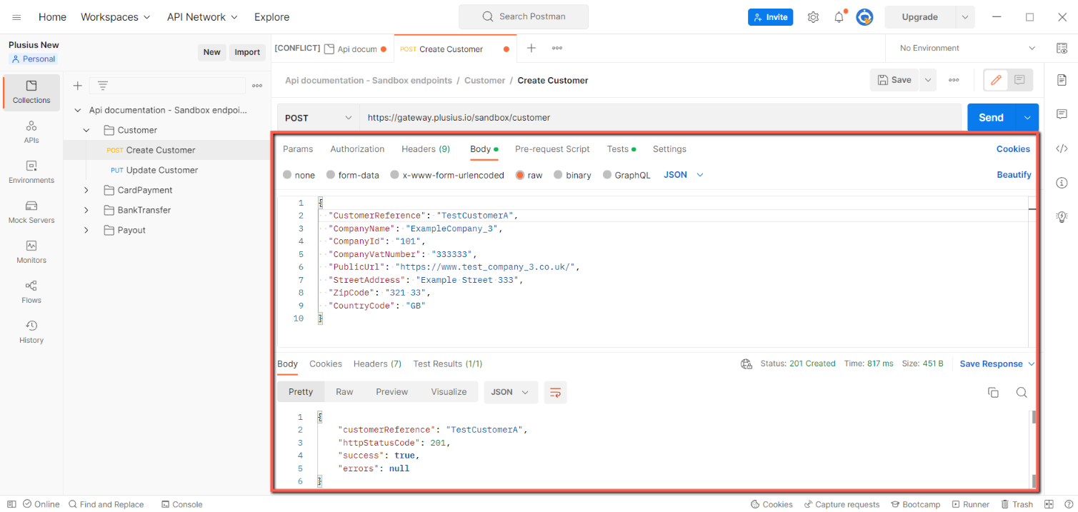Screen dimensions: 1078x512
Task: Open collections panel more options ellipsis
Action: (257, 86)
